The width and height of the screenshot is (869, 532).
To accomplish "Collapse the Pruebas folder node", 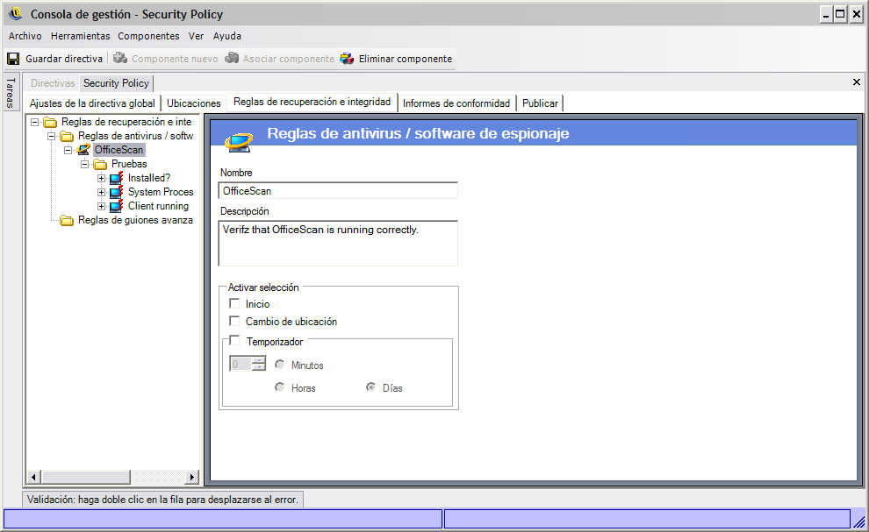I will pyautogui.click(x=85, y=164).
